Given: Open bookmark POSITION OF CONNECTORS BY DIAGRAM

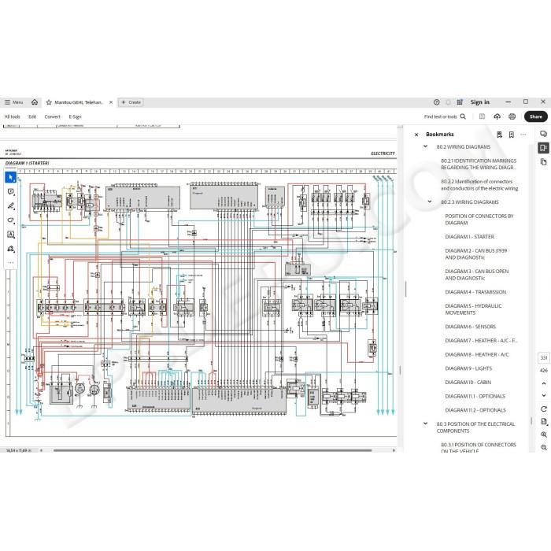Looking at the screenshot, I should point(479,220).
